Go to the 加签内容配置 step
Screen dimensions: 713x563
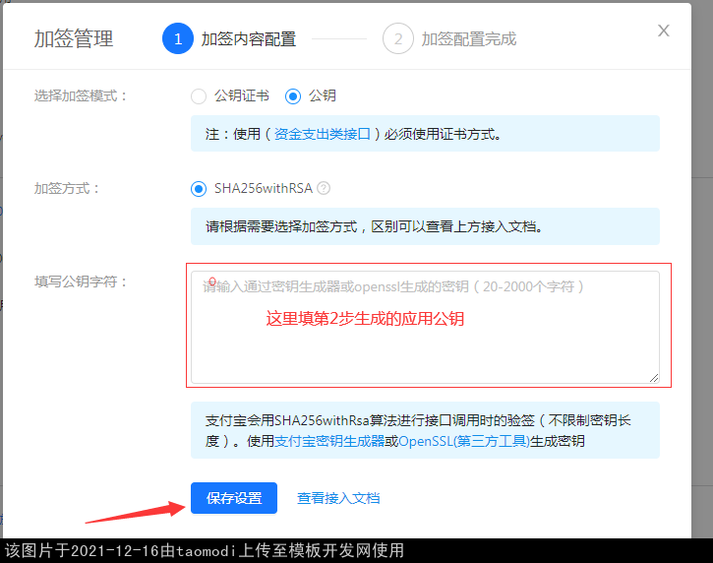pyautogui.click(x=248, y=39)
